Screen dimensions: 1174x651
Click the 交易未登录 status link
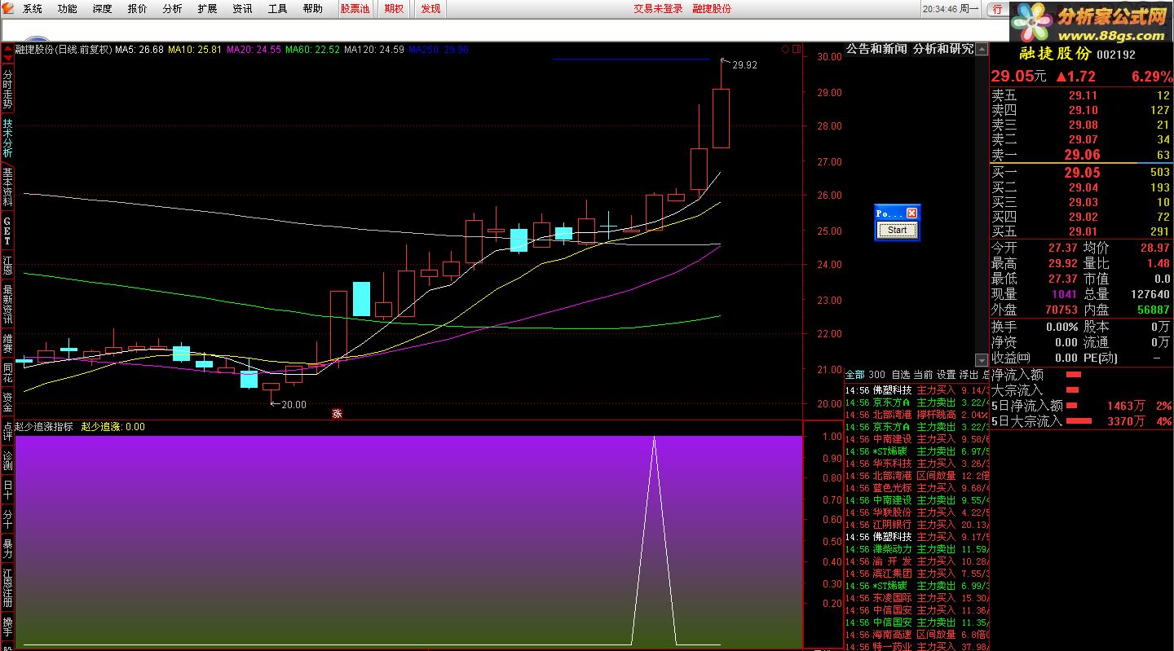point(659,9)
